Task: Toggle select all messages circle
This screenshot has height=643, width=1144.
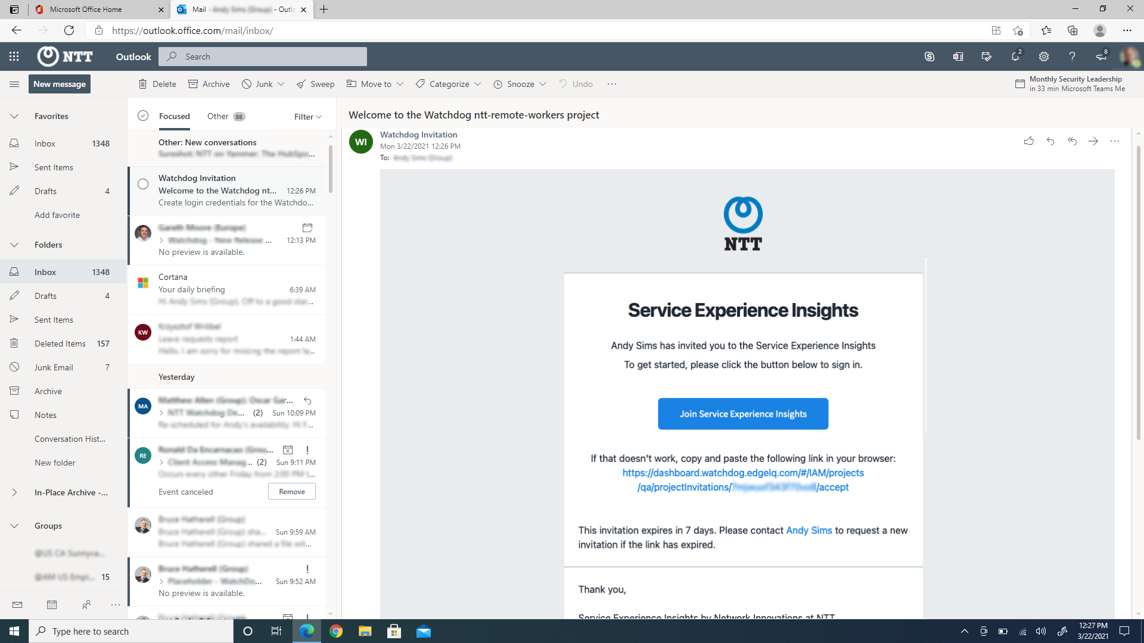Action: pos(143,116)
